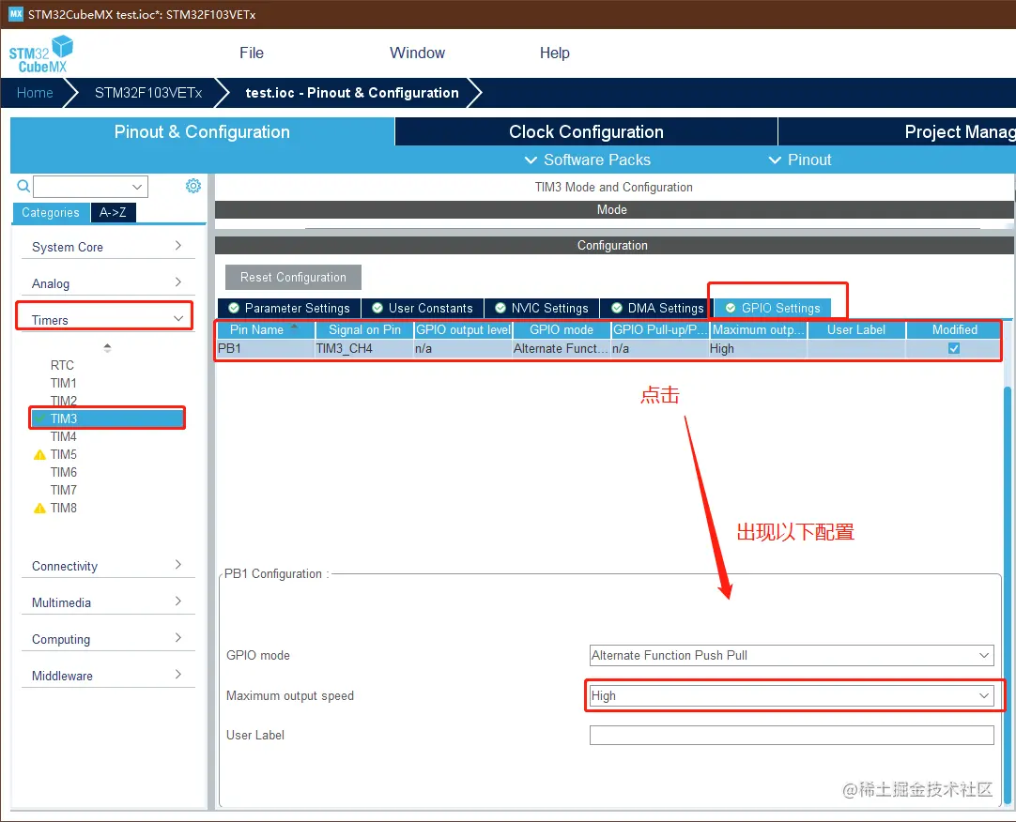
Task: Click the MX title bar icon
Action: pyautogui.click(x=16, y=13)
